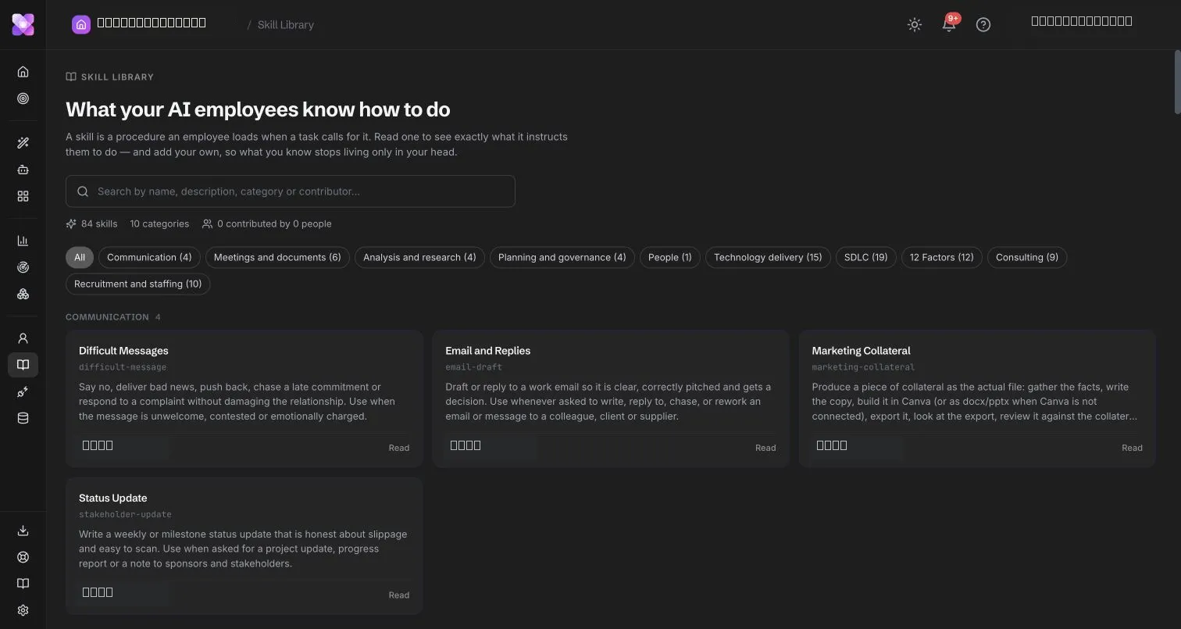Viewport: 1181px width, 629px height.
Task: Open the notifications bell with 9+ badge
Action: click(949, 24)
